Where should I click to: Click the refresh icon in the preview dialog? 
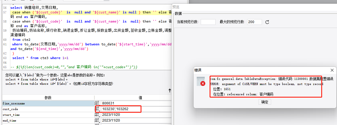click(x=267, y=22)
